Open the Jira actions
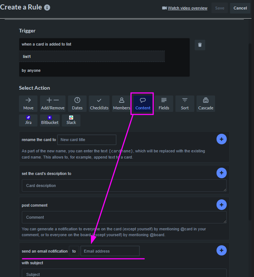 tap(28, 120)
